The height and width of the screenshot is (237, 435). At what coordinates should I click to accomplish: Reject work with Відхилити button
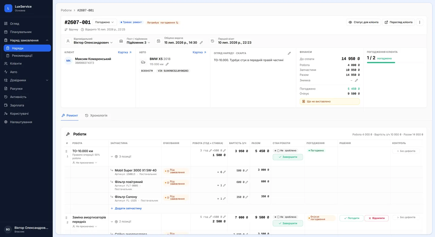(376, 218)
